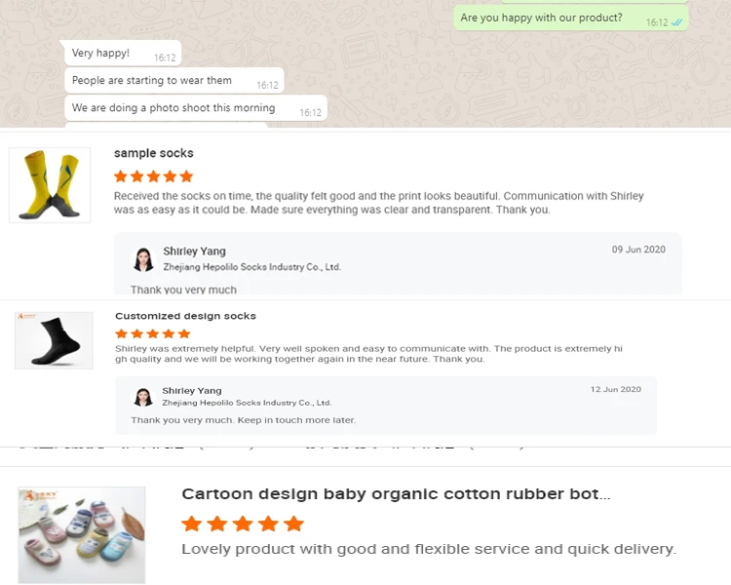Open the "Customized design socks" review title
The height and width of the screenshot is (585, 731).
185,316
